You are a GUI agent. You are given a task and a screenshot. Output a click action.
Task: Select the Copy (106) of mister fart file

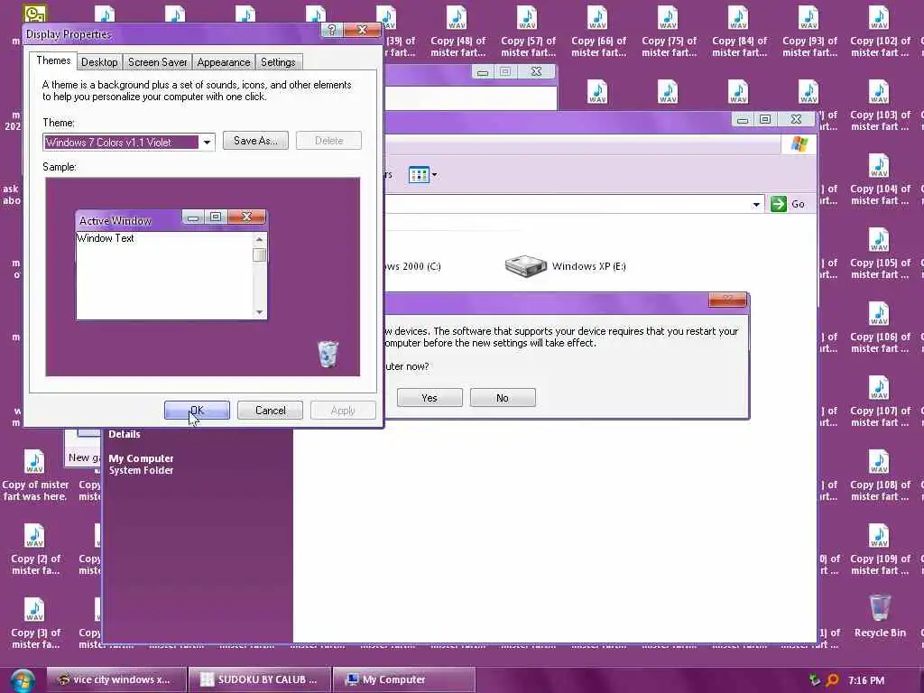880,328
